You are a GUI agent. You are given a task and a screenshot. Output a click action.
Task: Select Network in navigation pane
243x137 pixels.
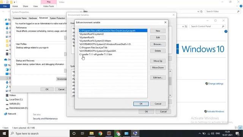(x=12, y=114)
